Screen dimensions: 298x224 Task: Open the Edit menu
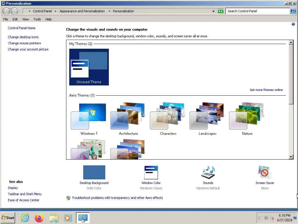coord(15,19)
